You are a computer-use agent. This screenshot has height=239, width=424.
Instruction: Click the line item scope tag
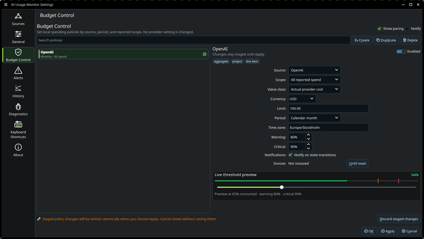click(x=252, y=61)
